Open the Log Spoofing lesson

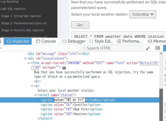click(10, 2)
